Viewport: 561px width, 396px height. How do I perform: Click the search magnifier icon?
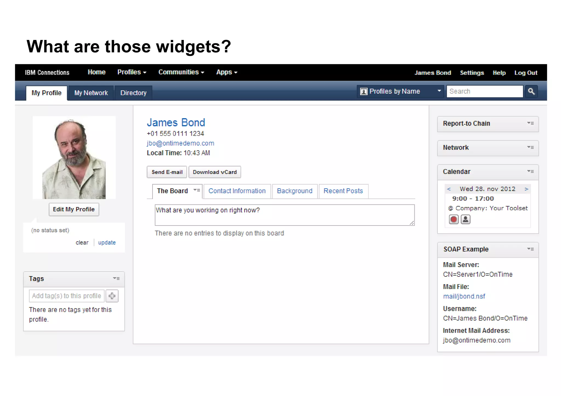[531, 91]
